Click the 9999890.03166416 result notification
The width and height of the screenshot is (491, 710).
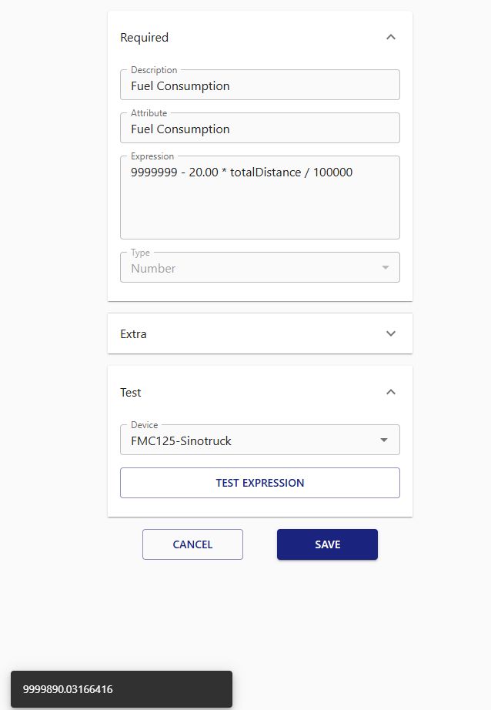122,689
